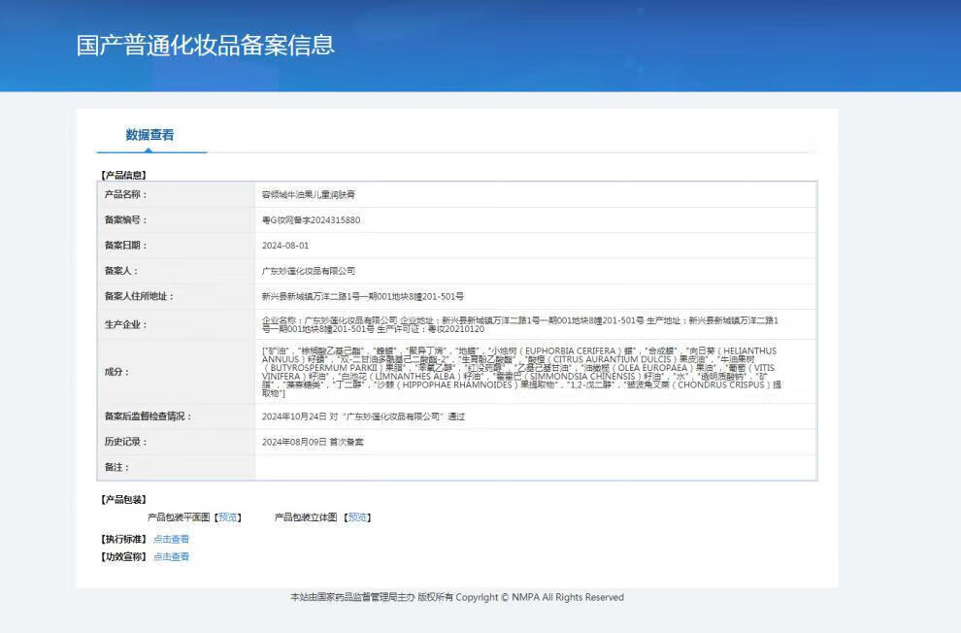Click the filing number 粤G妆网备字2024315880

point(311,220)
